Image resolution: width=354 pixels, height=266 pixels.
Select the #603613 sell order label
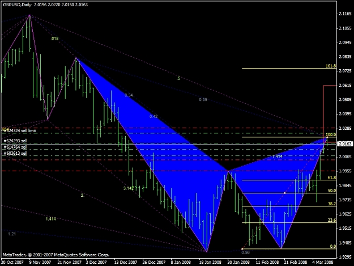tap(15, 153)
